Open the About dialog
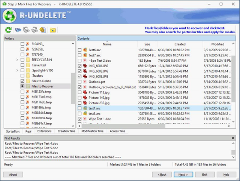The height and width of the screenshot is (181, 240). (13, 175)
